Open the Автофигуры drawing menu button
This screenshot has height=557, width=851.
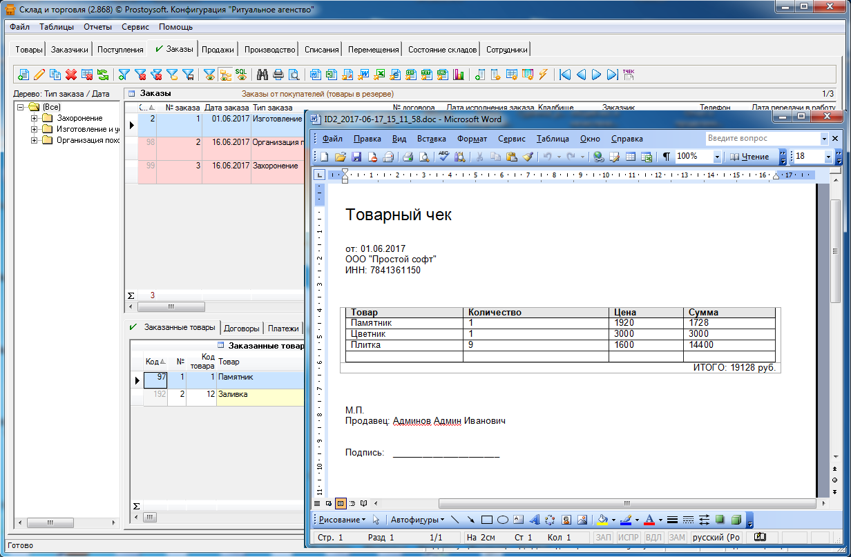417,519
